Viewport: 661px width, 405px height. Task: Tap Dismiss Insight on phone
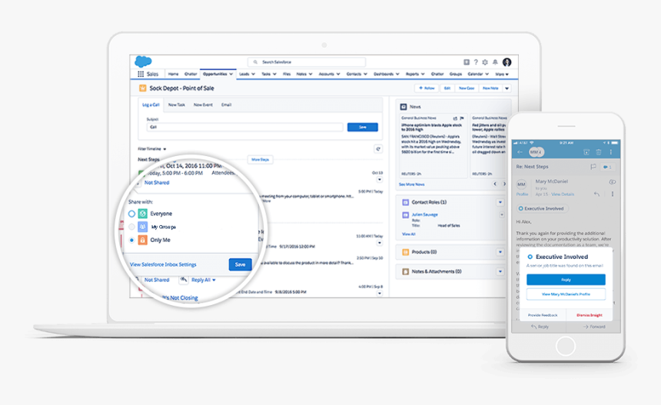(590, 315)
